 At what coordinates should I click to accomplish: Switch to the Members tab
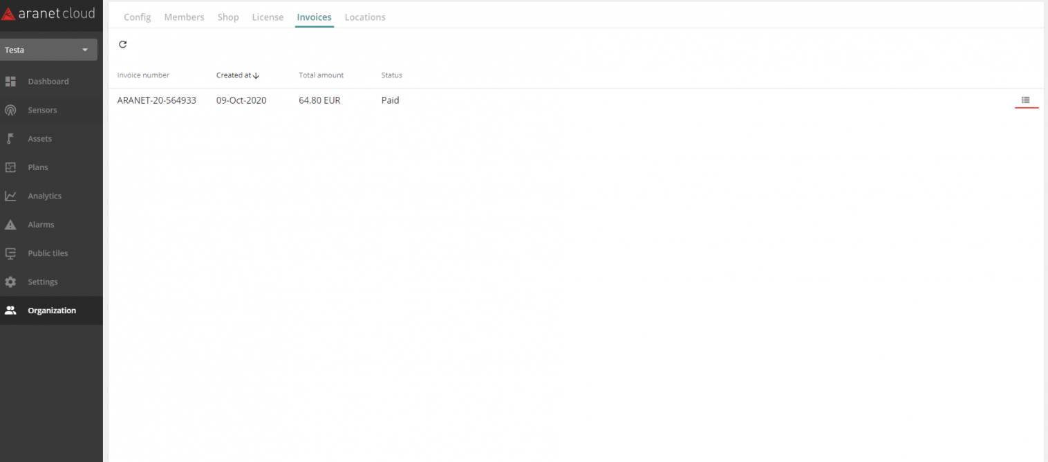[184, 17]
